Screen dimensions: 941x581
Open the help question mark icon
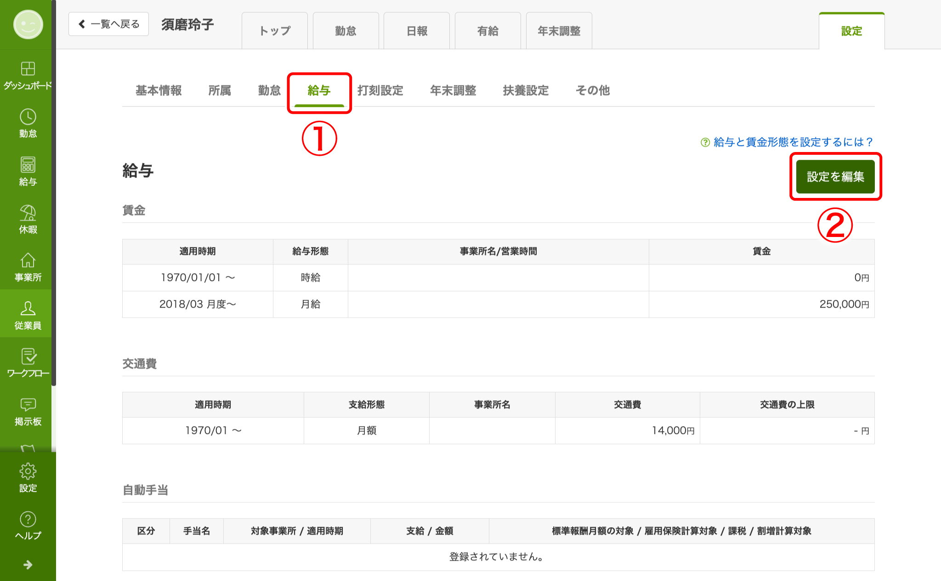pos(28,519)
